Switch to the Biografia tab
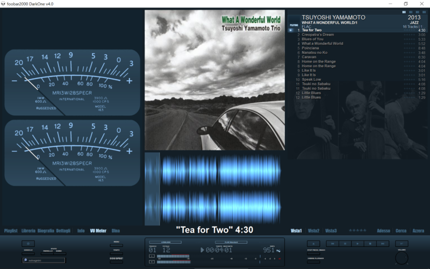 [46, 231]
